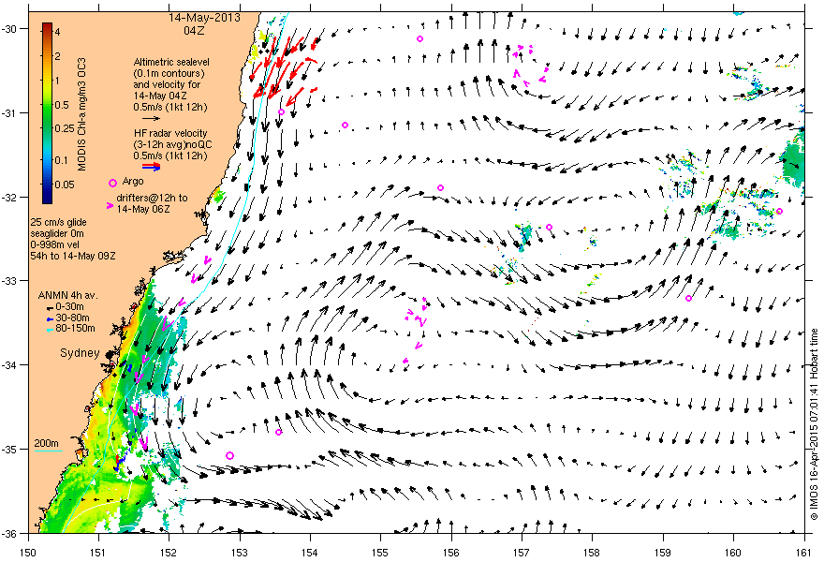Click the Argo float marker near 32.4S 157.4E
The image size is (824, 562).
pyautogui.click(x=549, y=227)
